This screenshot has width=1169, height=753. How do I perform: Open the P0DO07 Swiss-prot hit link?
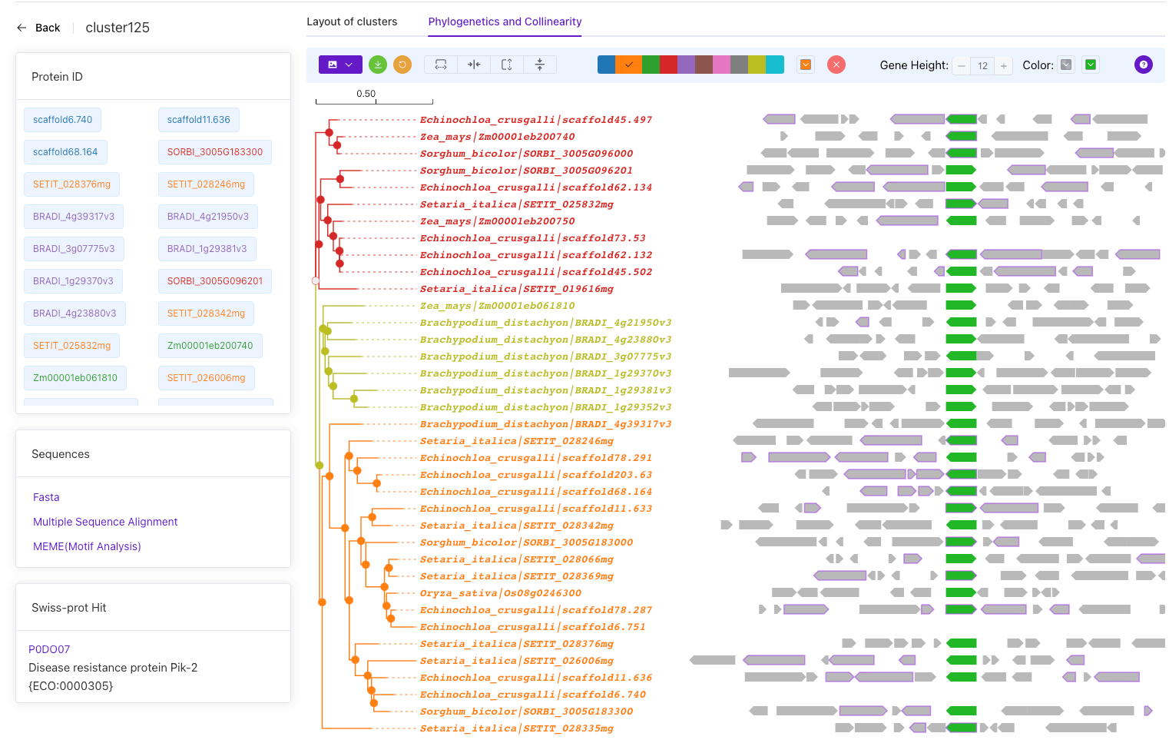pyautogui.click(x=49, y=649)
